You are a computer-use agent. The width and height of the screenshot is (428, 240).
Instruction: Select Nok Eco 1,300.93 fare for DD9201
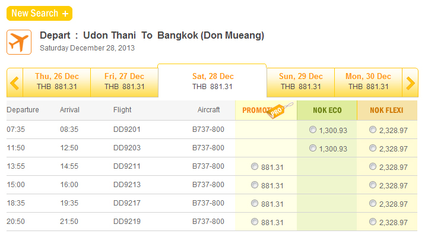pyautogui.click(x=313, y=130)
